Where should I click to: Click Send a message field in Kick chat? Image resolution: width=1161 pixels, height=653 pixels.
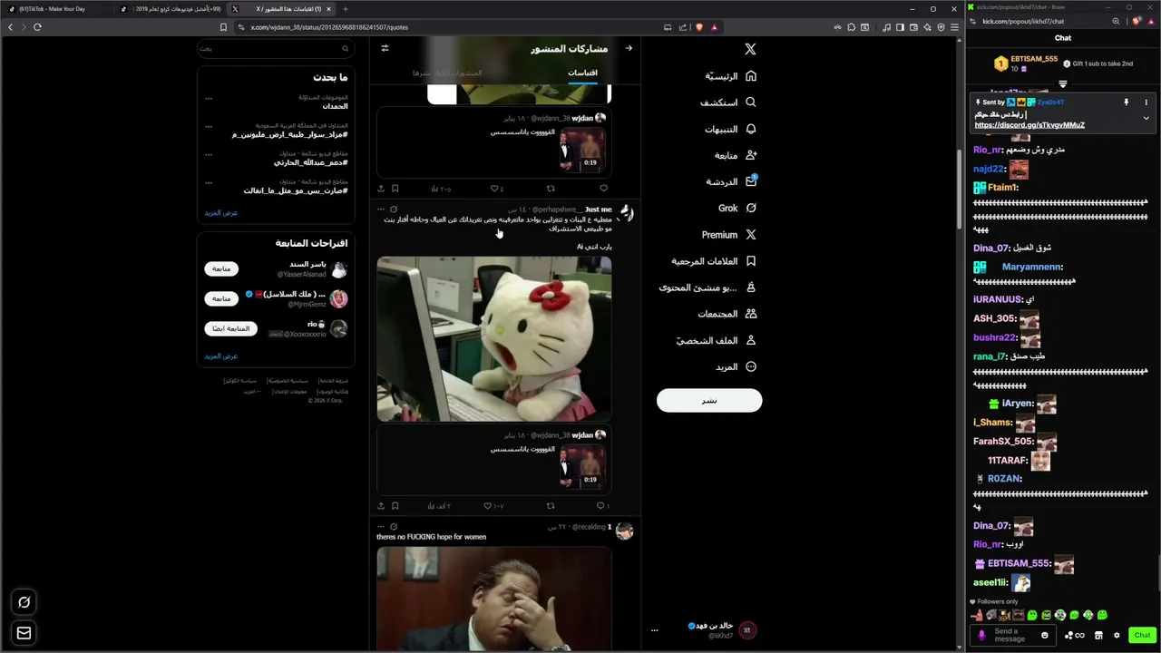point(1010,635)
